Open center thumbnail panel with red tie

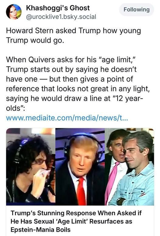(80, 167)
